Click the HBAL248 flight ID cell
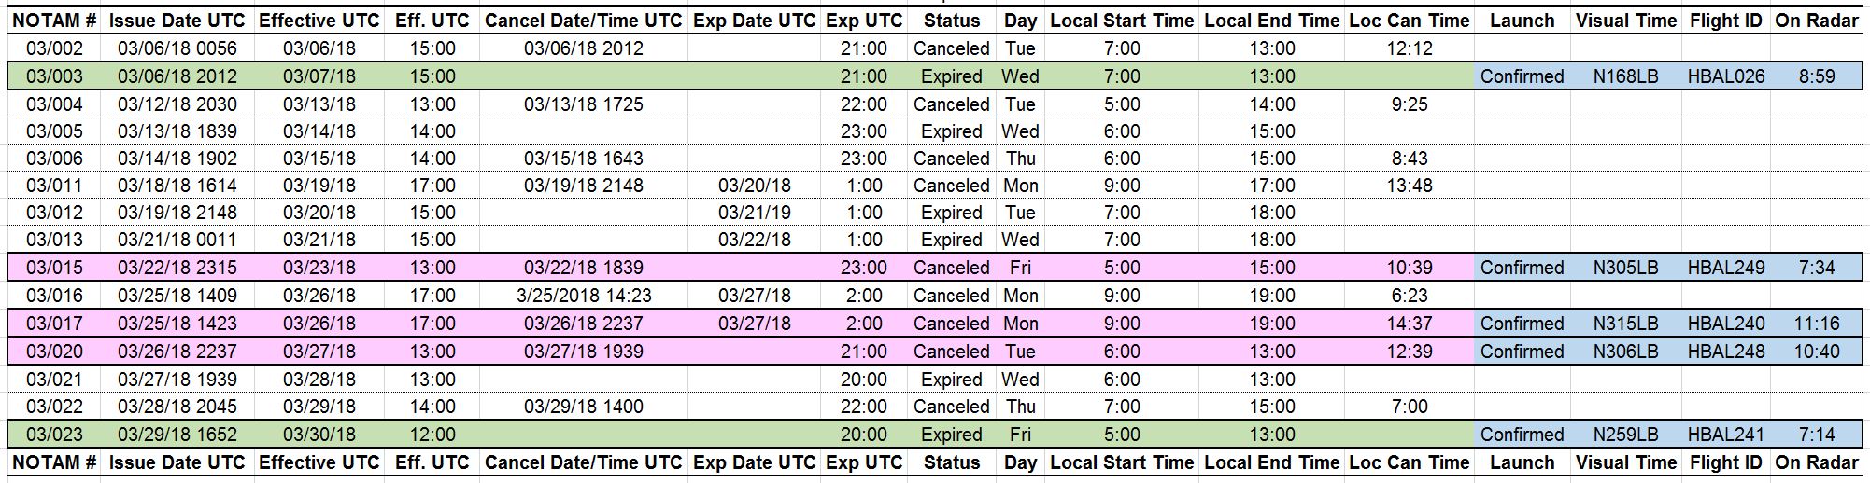1870x483 pixels. 1725,352
